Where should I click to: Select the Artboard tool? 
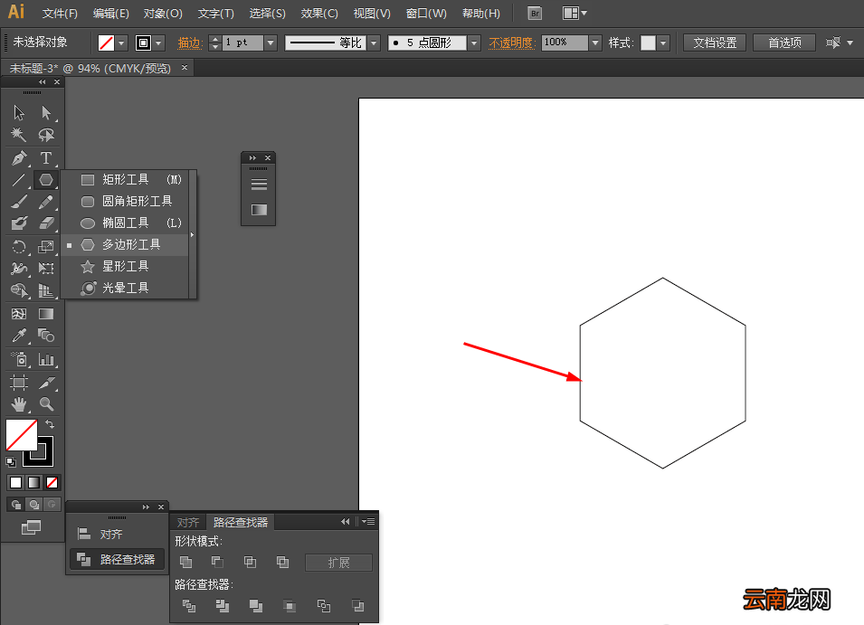(x=19, y=383)
